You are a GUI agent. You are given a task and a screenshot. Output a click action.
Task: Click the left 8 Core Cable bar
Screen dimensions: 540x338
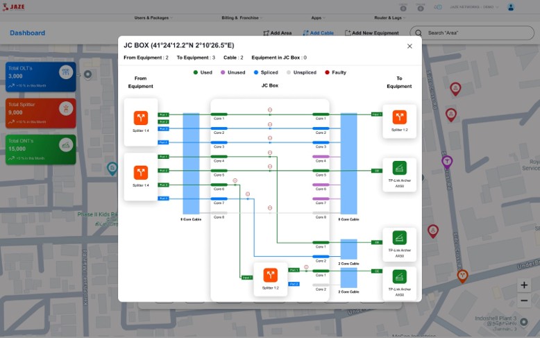pyautogui.click(x=191, y=163)
